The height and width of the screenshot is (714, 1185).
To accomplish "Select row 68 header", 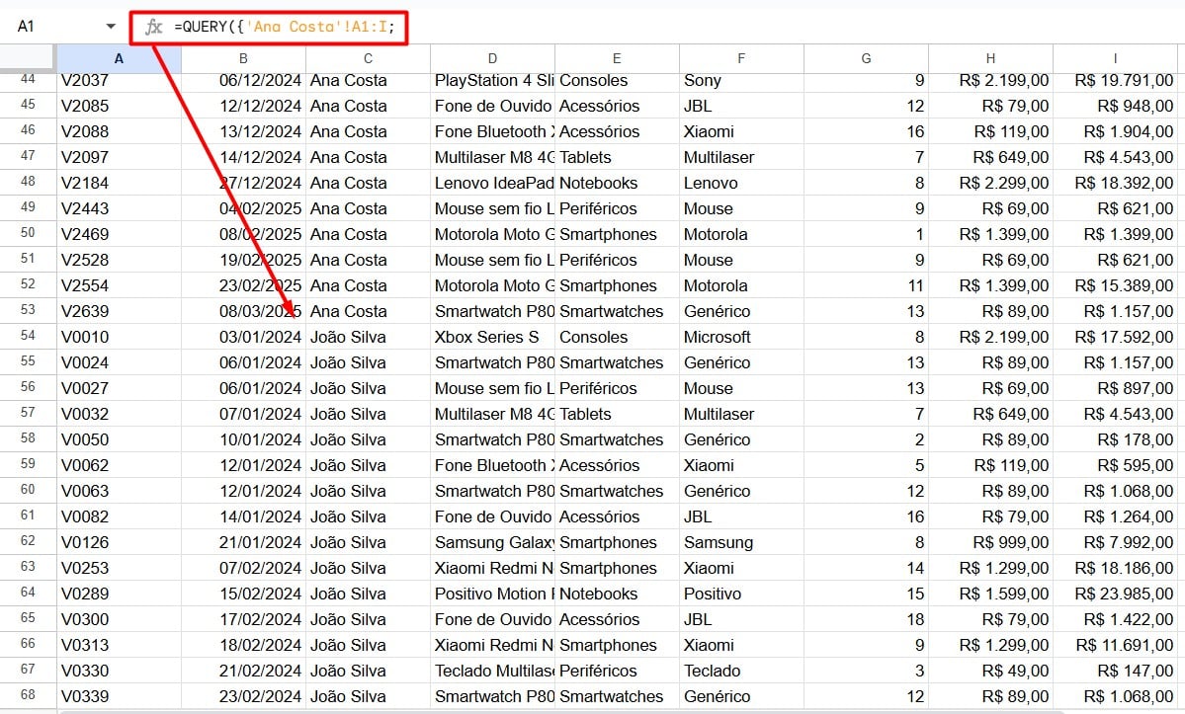I will click(28, 695).
